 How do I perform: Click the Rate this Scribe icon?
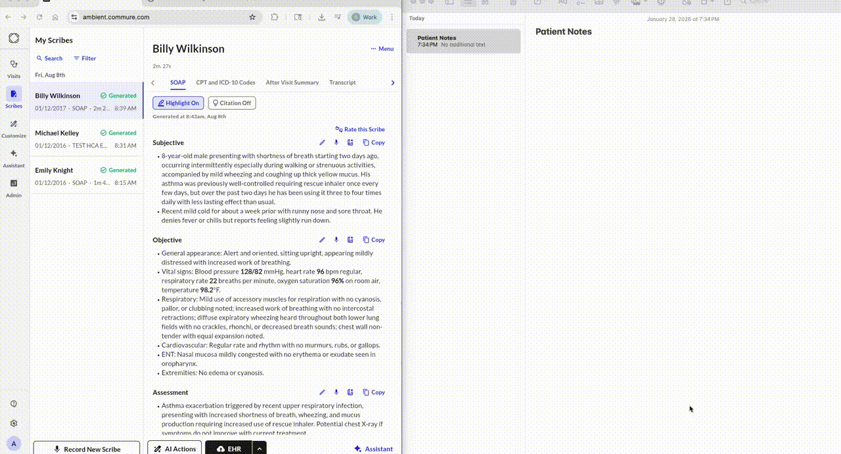tap(359, 129)
